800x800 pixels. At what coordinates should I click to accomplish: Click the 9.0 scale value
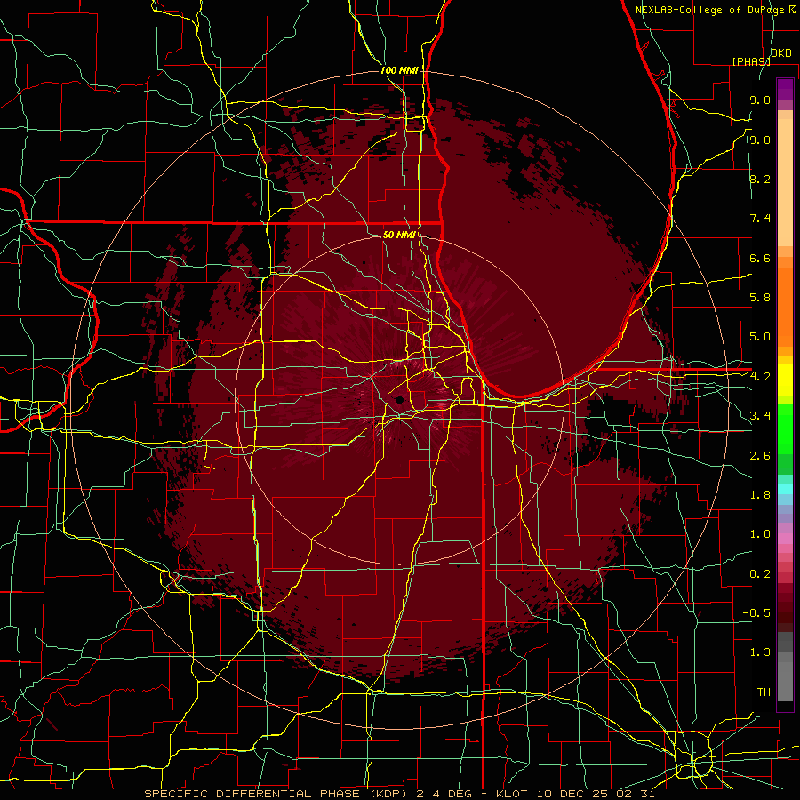click(760, 140)
